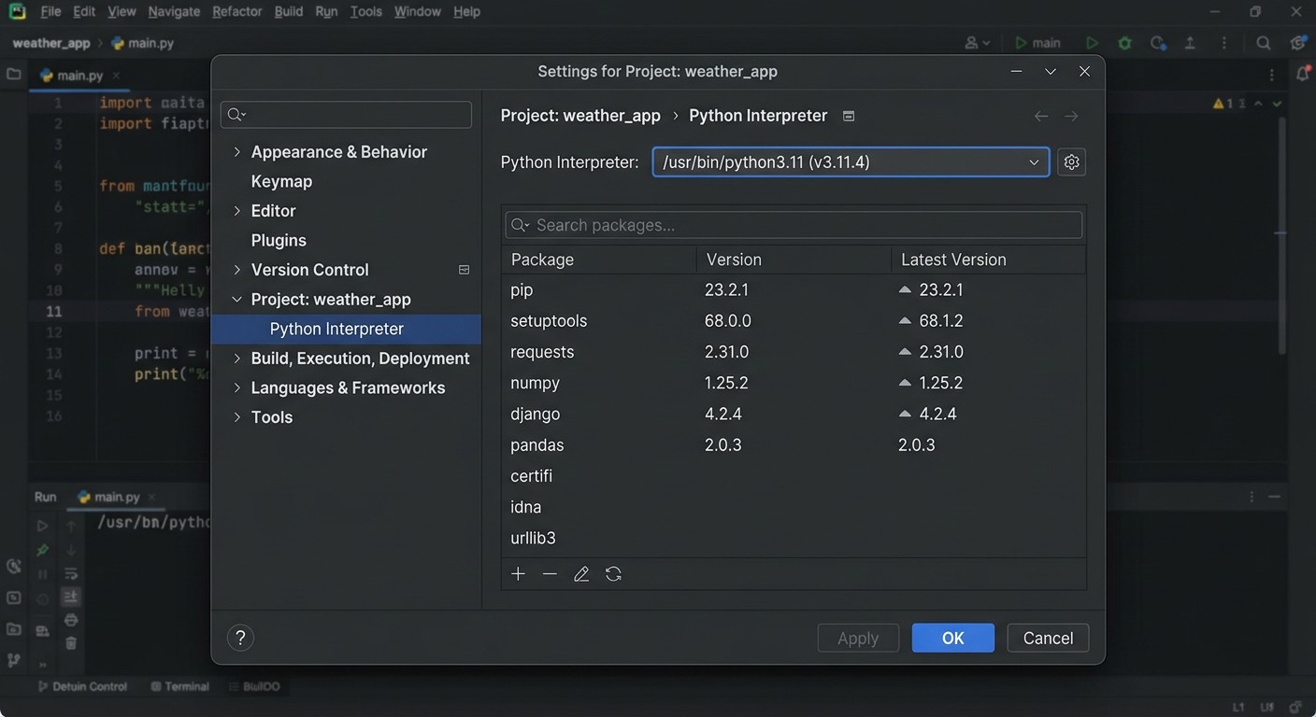Image resolution: width=1316 pixels, height=717 pixels.
Task: Click the yellow warning indicator in editor
Action: tap(1223, 104)
